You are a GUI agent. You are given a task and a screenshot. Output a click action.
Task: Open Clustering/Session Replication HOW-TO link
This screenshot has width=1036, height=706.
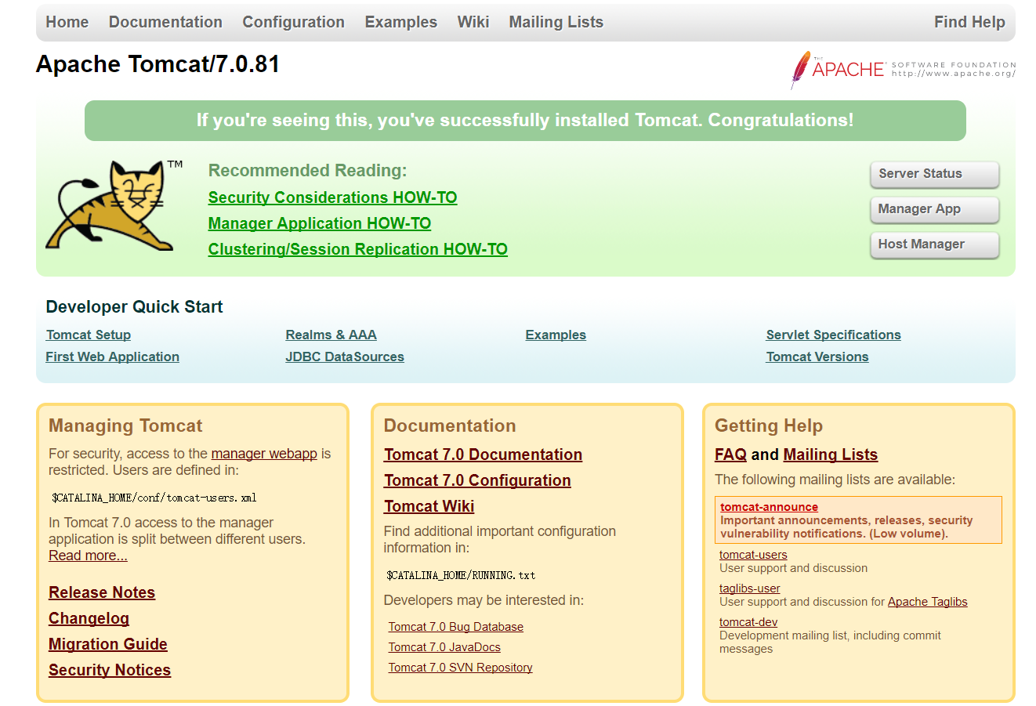tap(358, 249)
